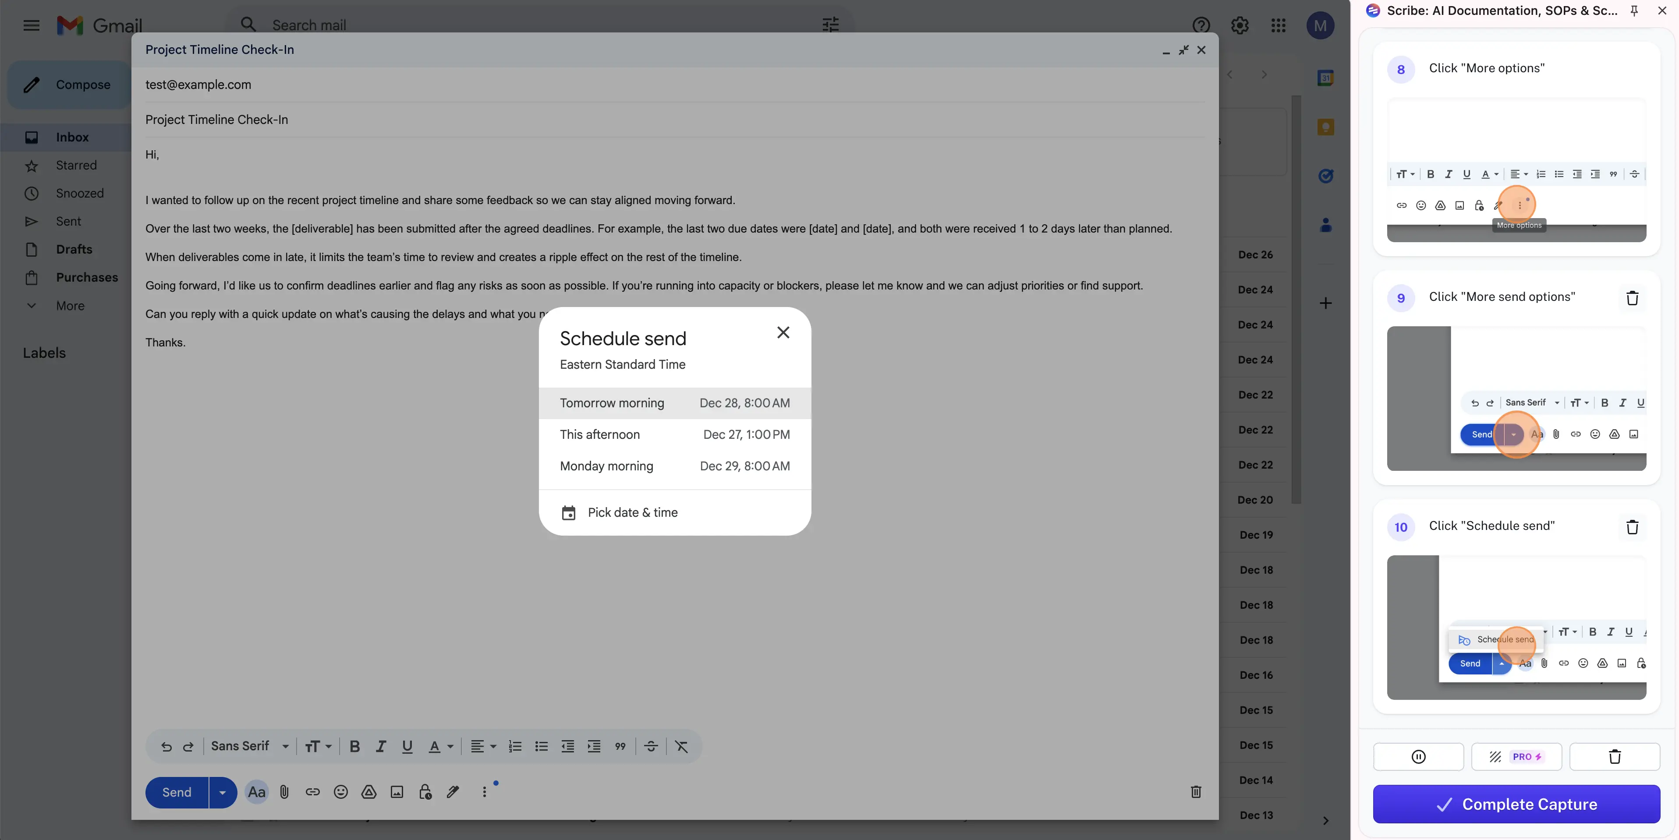This screenshot has height=840, width=1679.
Task: Toggle formatting options Aa button
Action: tap(256, 792)
